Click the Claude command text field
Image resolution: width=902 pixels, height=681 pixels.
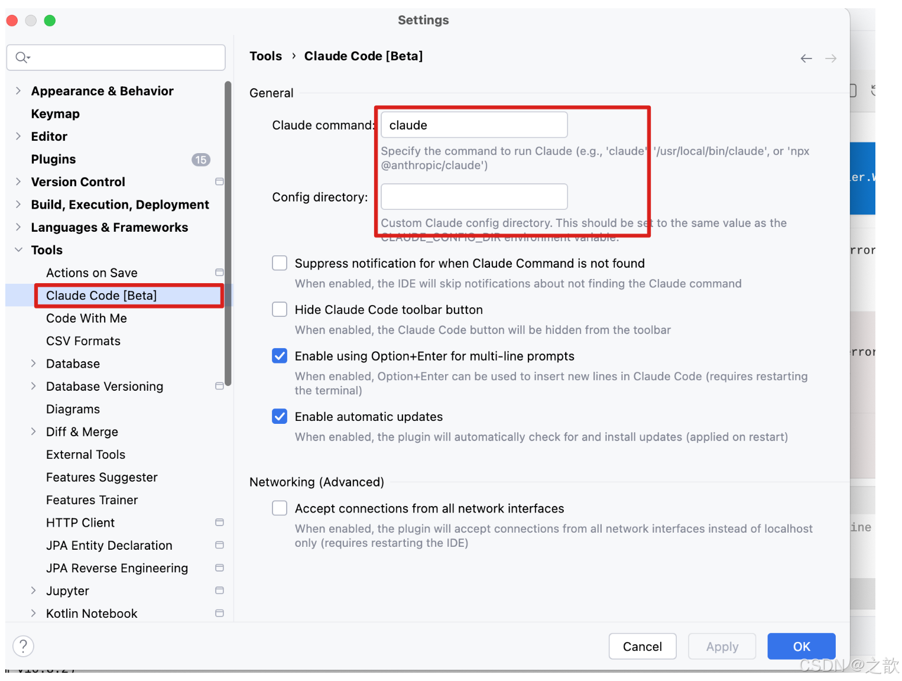tap(474, 125)
